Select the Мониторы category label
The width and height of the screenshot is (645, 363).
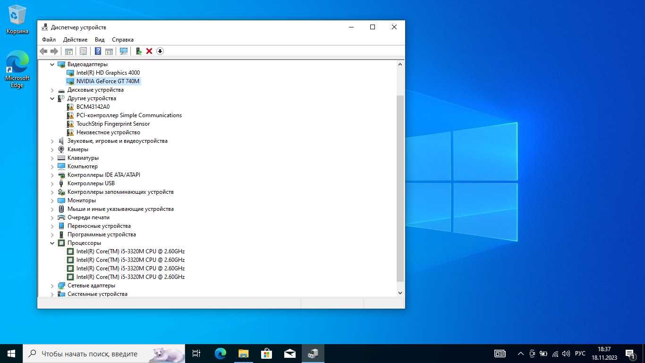[82, 200]
